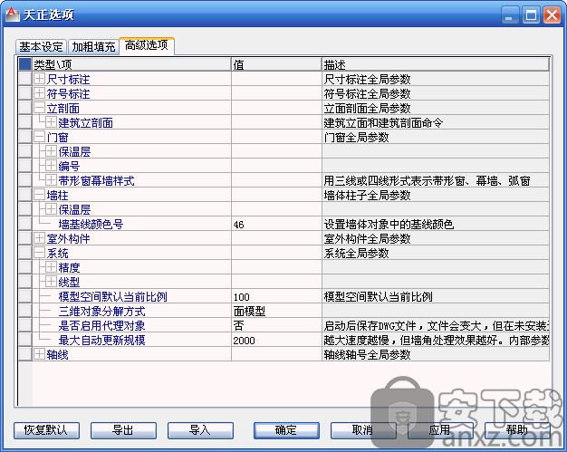
Task: Edit the 墙基线颜色号 value 46
Action: [x=276, y=225]
